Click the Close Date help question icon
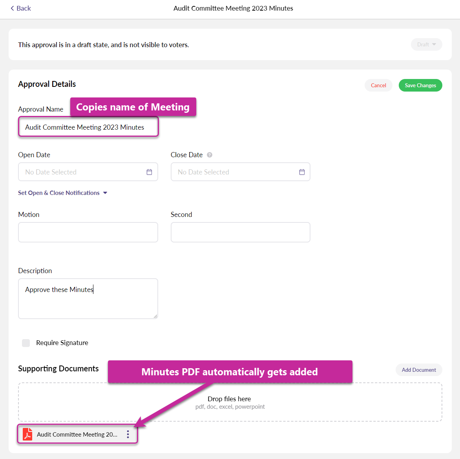The height and width of the screenshot is (459, 460). click(x=210, y=155)
